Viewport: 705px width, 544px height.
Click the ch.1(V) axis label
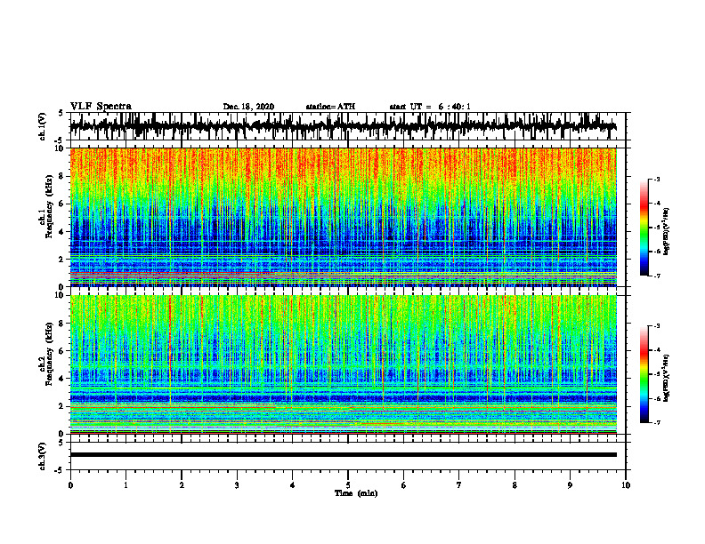coord(43,126)
